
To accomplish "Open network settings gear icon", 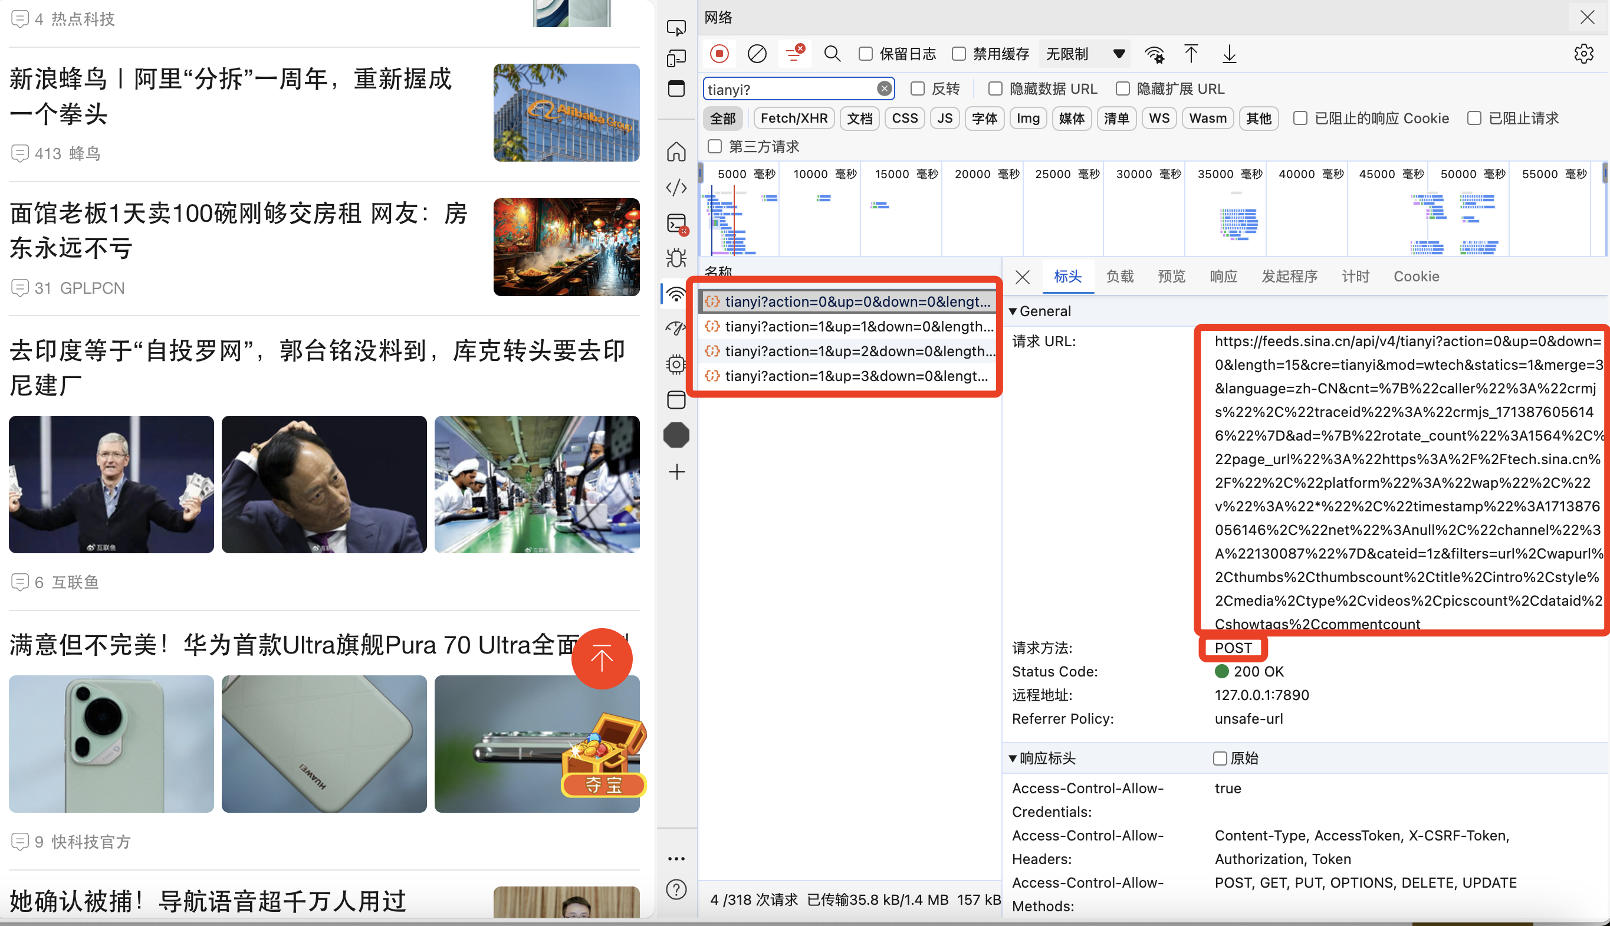I will [x=1583, y=54].
